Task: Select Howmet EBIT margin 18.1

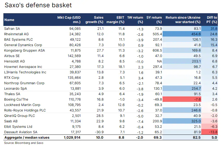Action: tap(122, 67)
